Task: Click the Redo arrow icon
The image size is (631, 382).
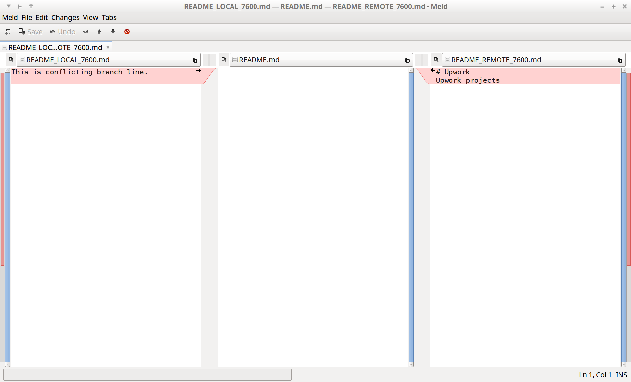Action: [85, 32]
